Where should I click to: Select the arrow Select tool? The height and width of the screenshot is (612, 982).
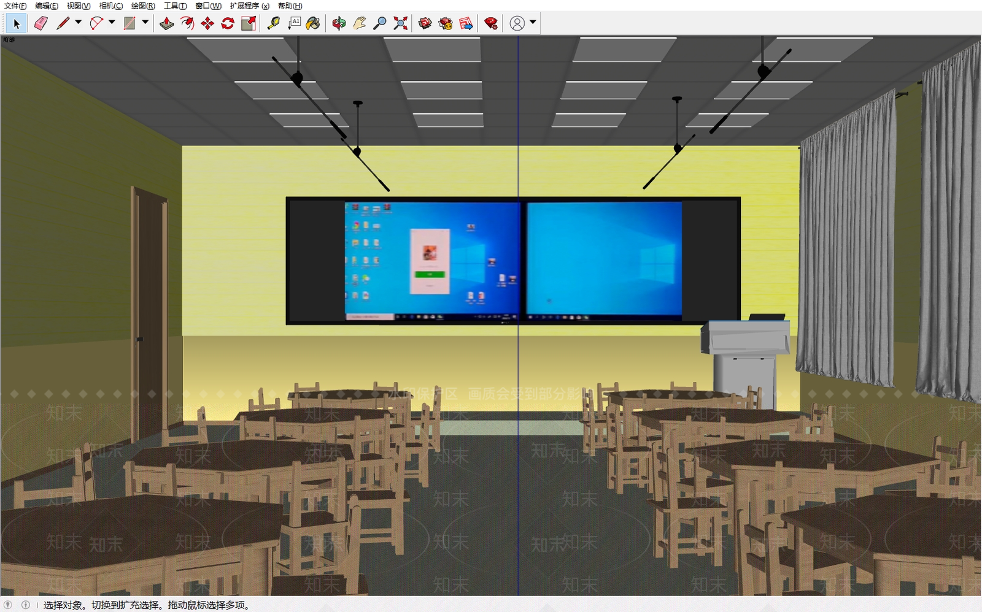(17, 23)
